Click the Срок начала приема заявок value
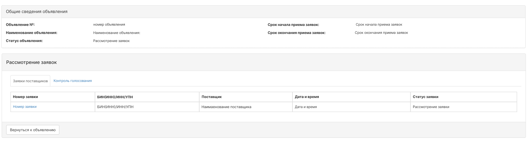Screen dimensions: 527x143 pyautogui.click(x=379, y=24)
